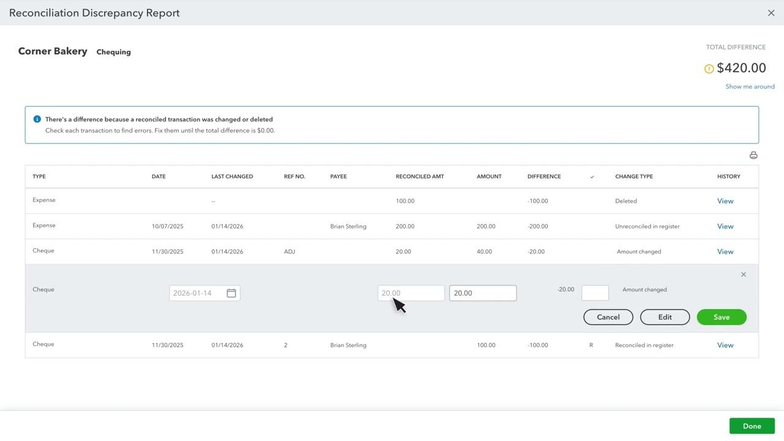Viewport: 784px width, 441px height.
Task: Click the blue info icon in banner
Action: (37, 119)
